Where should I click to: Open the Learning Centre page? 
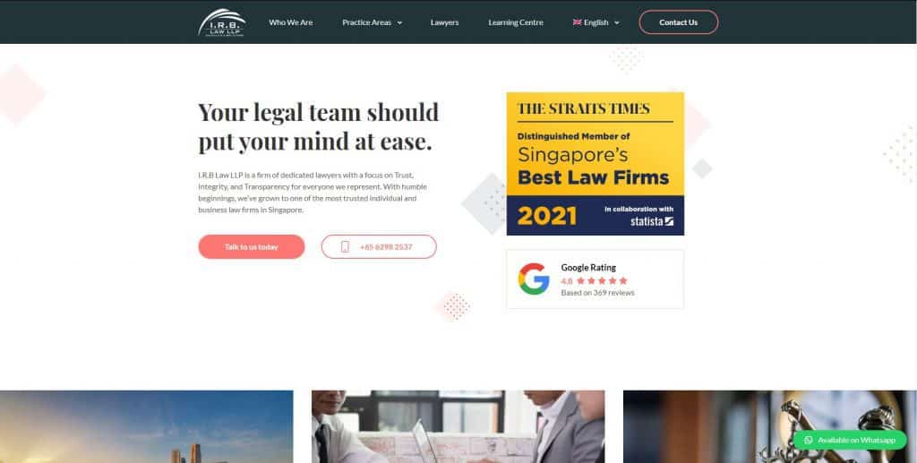pos(516,22)
